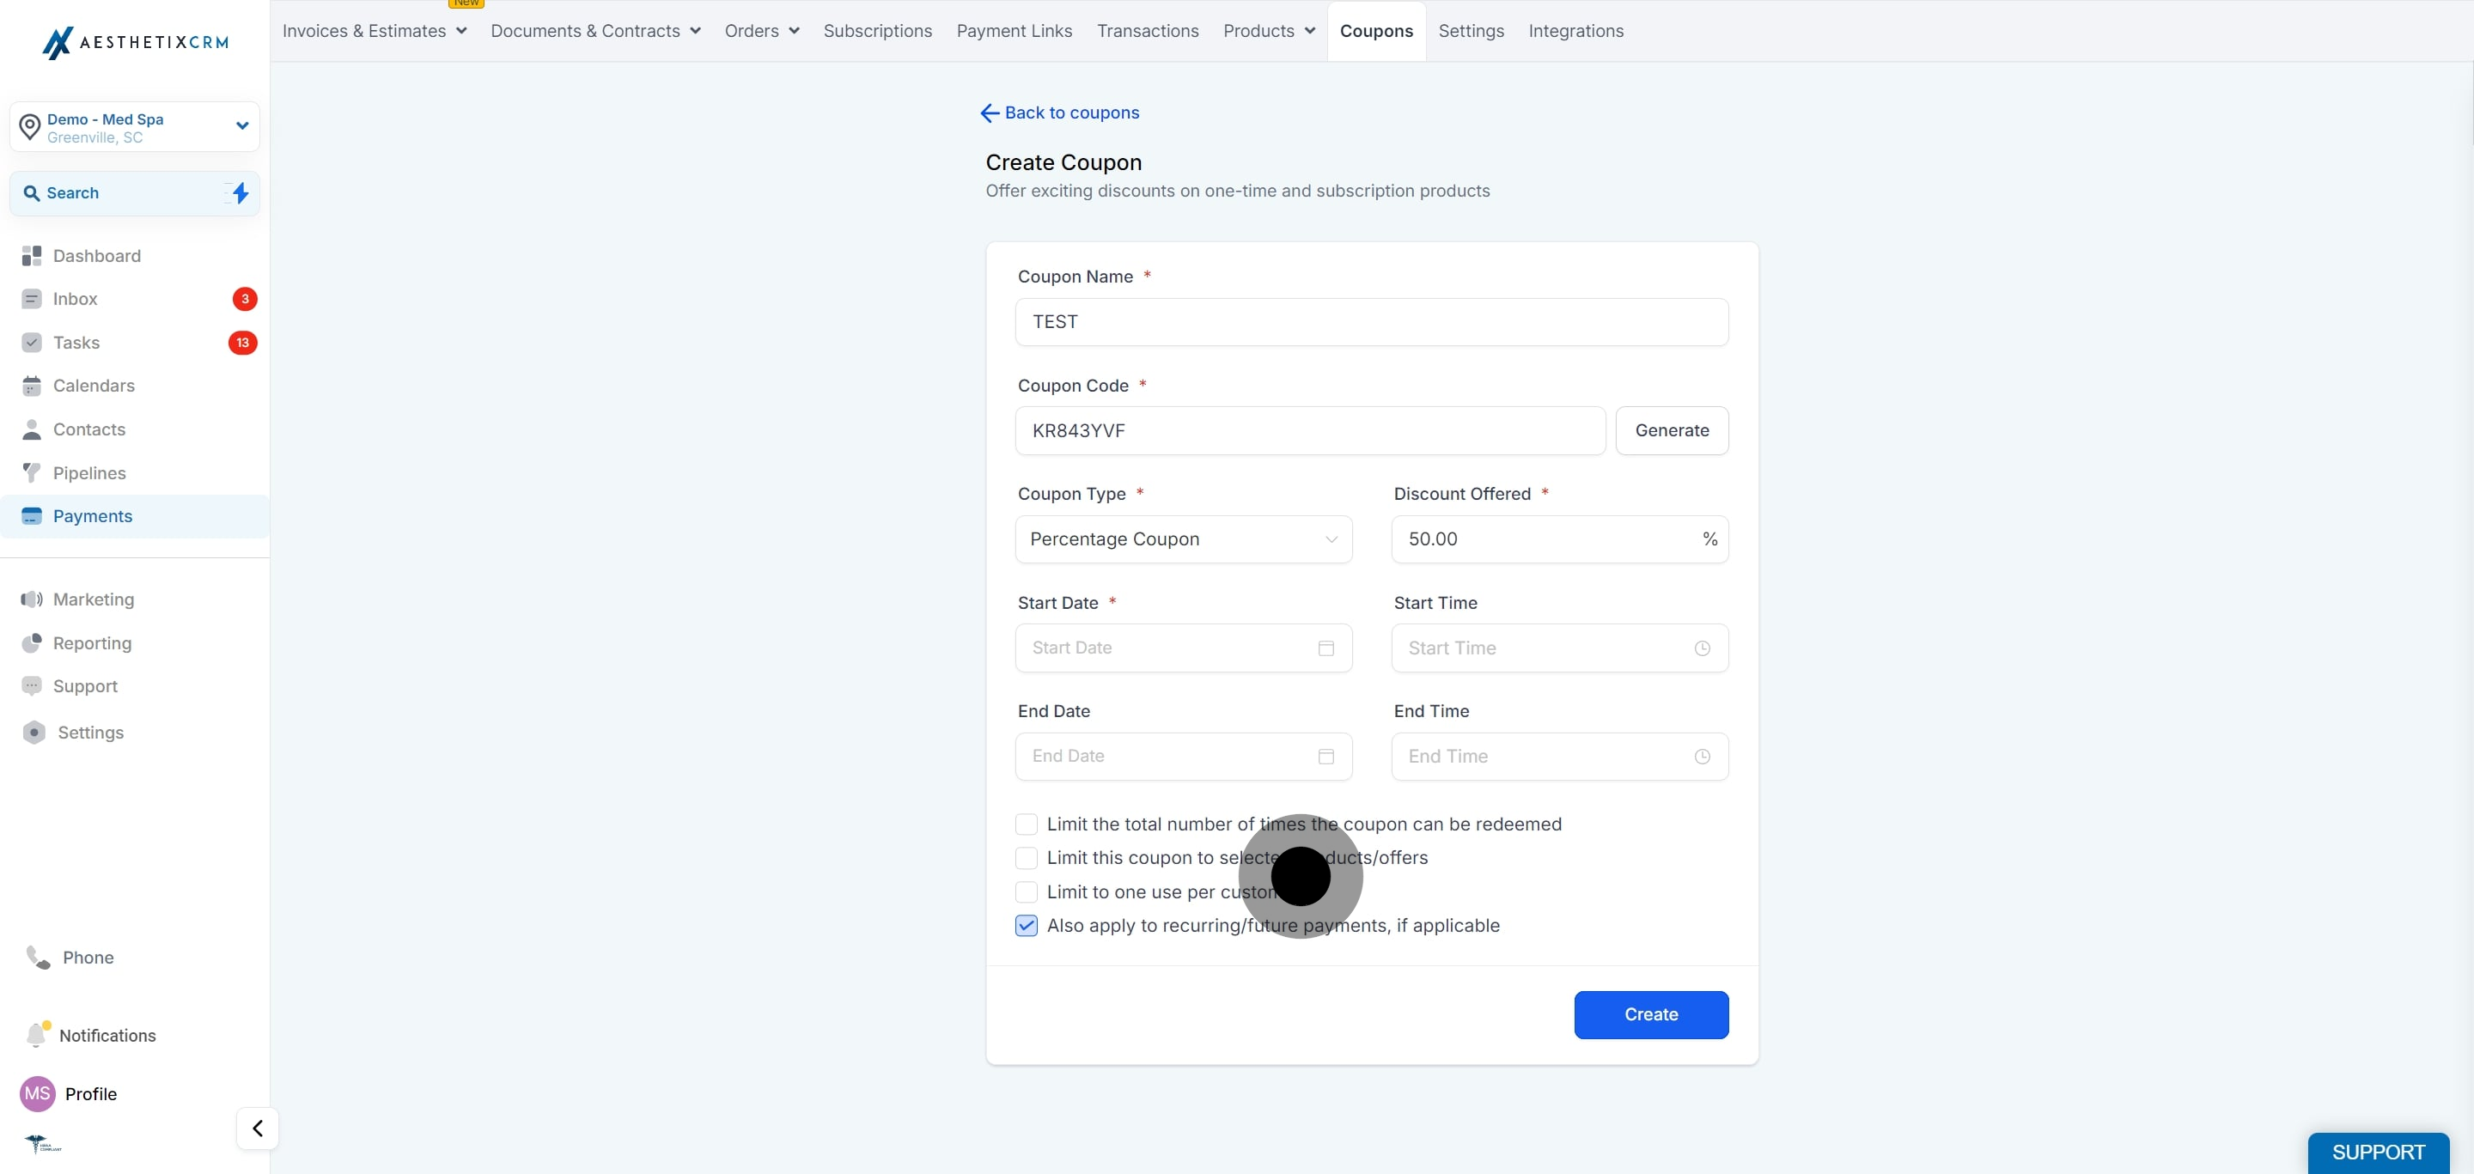
Task: Focus the Discount Offered field
Action: pyautogui.click(x=1560, y=539)
